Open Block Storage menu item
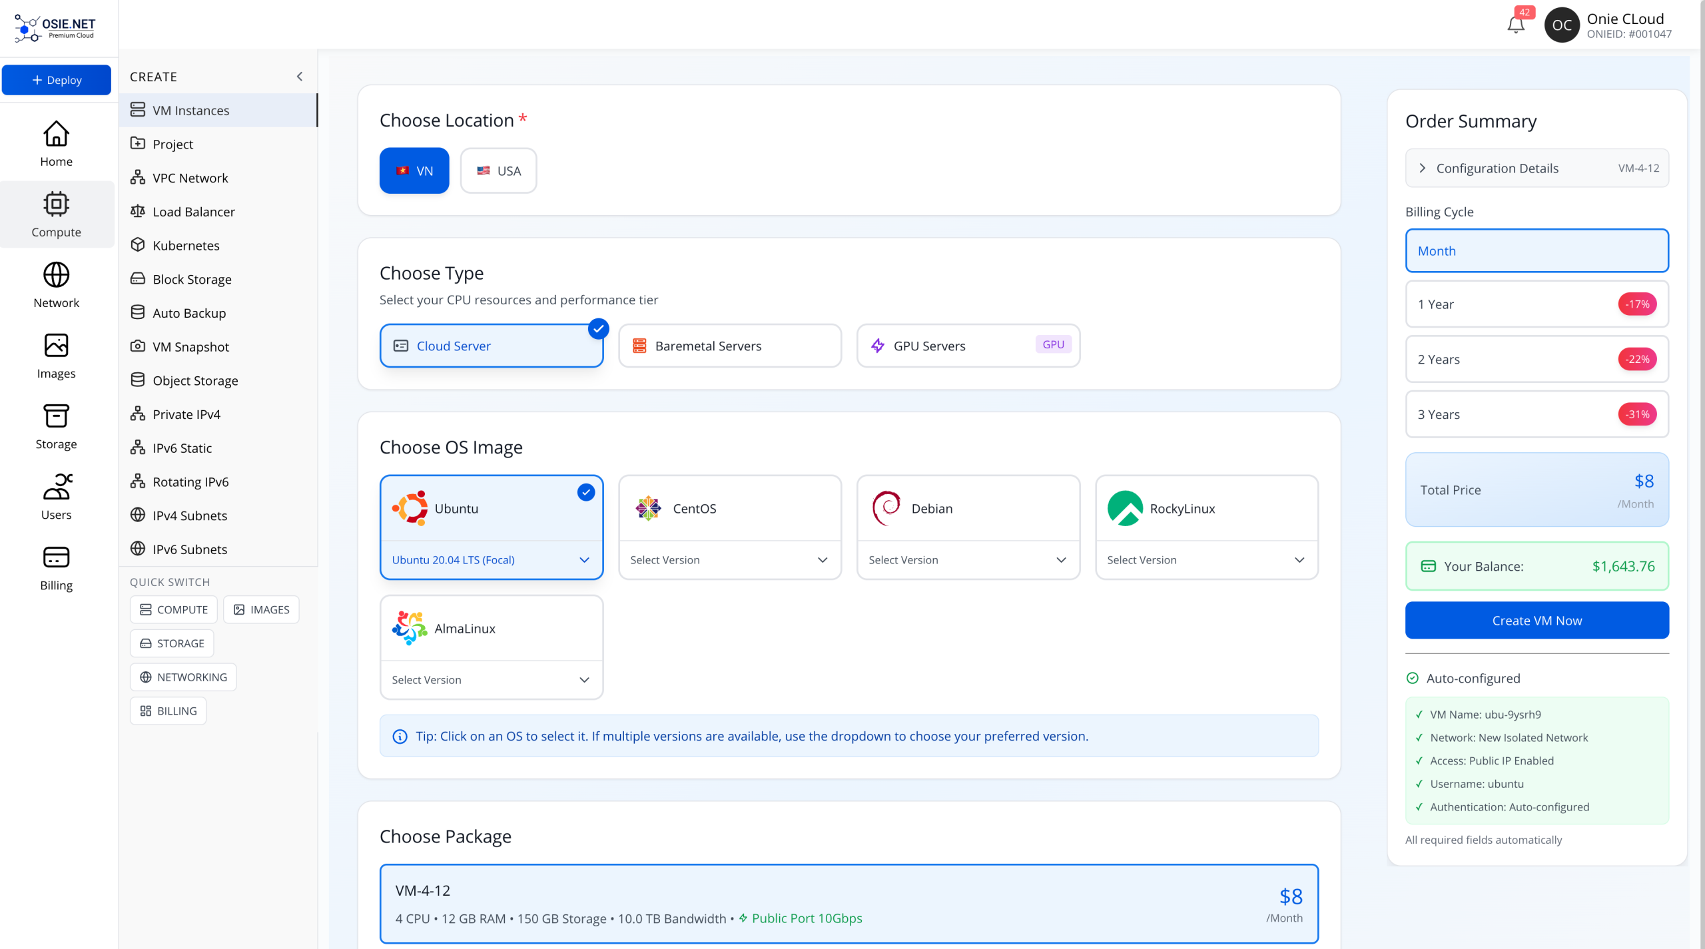Screen dimensions: 1705x949 (192, 280)
